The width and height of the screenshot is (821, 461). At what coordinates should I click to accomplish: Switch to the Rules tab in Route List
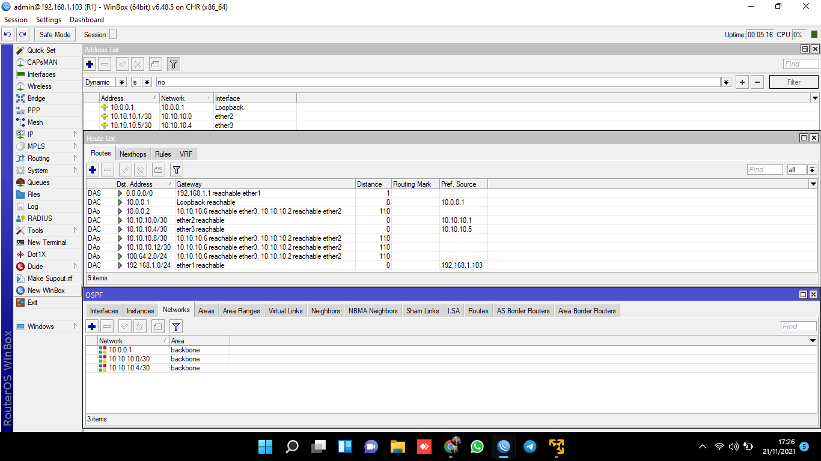pyautogui.click(x=163, y=154)
